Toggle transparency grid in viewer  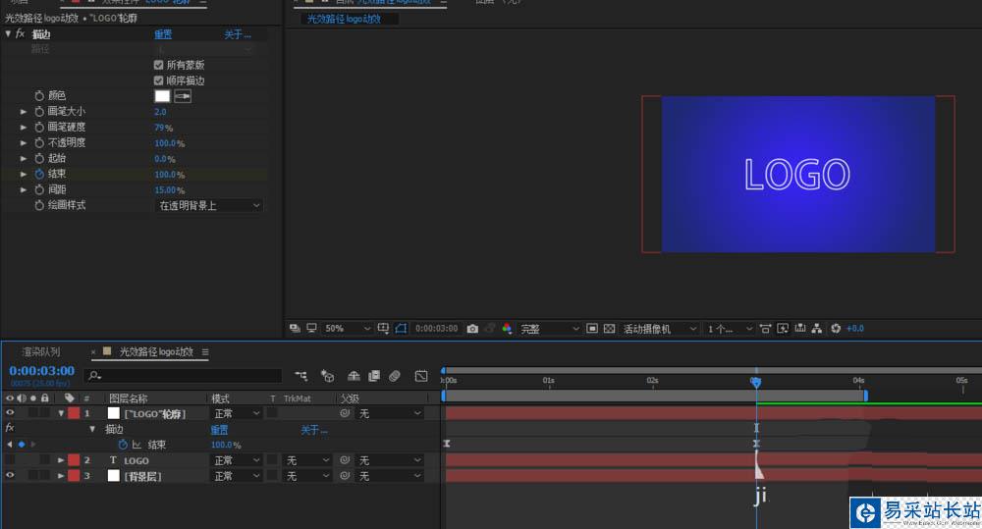click(x=610, y=328)
